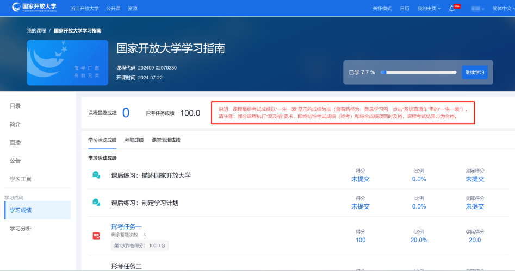Viewport: 515px width, 271px height.
Task: Switch to the 考勤成绩 tab
Action: click(134, 140)
